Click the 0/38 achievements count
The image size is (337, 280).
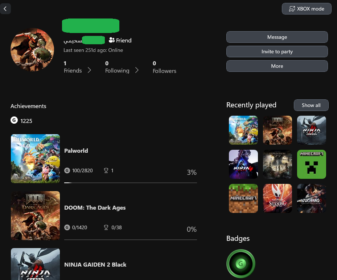[116, 227]
